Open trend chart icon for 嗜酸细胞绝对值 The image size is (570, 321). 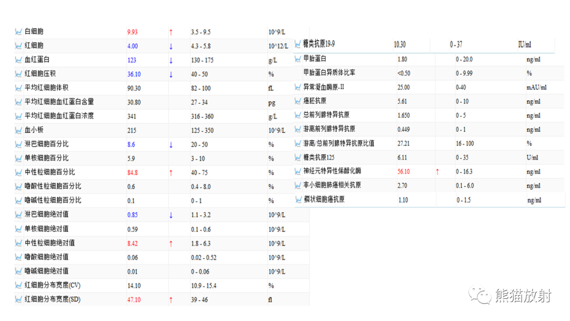[18, 258]
